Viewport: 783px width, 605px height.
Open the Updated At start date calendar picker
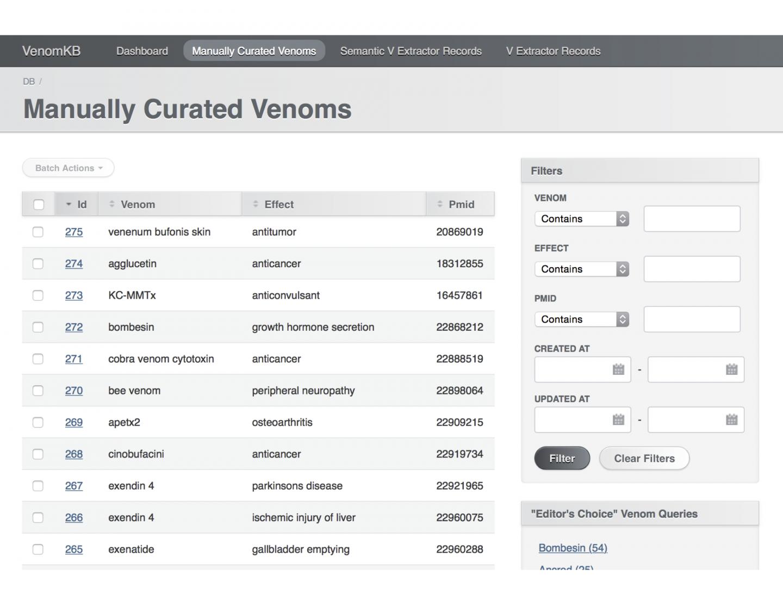coord(618,419)
